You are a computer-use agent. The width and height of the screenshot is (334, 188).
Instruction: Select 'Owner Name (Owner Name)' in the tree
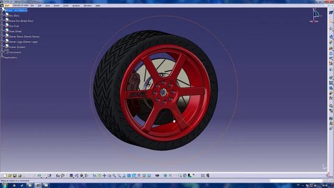(24, 37)
